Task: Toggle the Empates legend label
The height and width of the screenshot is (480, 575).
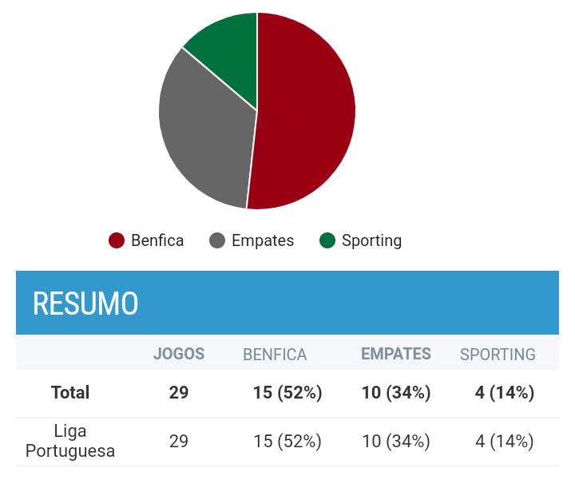Action: coord(263,240)
